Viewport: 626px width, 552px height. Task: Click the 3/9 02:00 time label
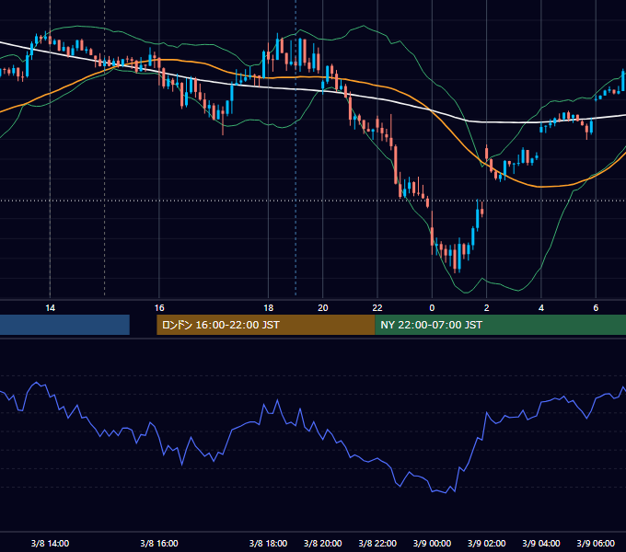486,543
